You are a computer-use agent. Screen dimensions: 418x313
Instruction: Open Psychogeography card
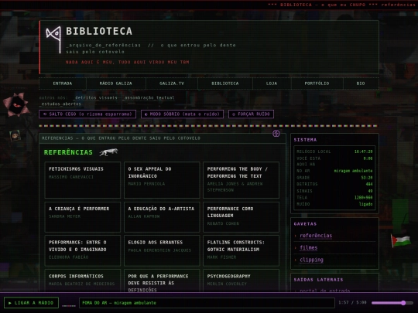pyautogui.click(x=241, y=281)
